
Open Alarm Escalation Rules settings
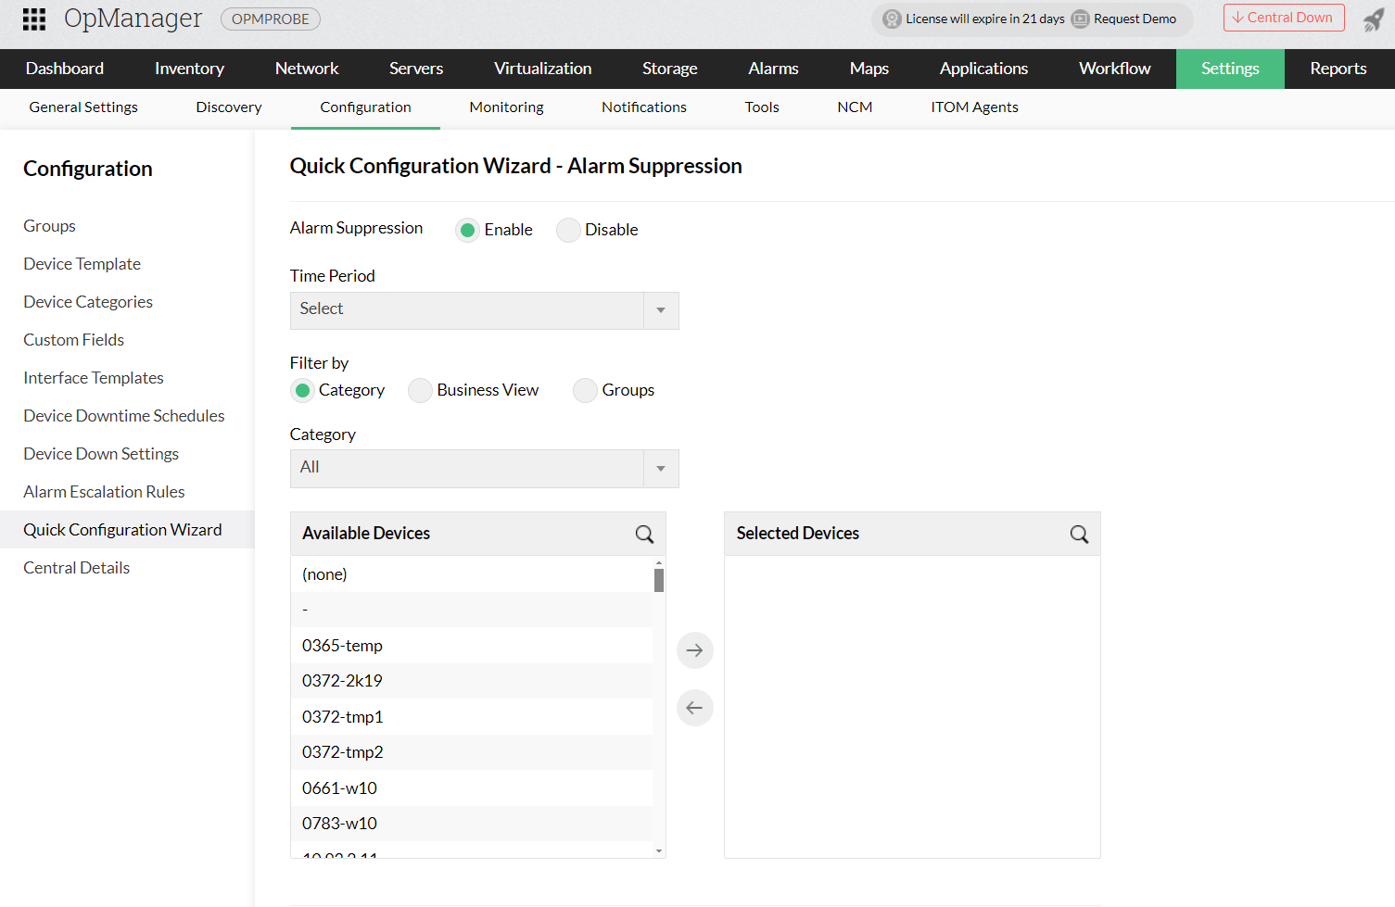coord(104,491)
